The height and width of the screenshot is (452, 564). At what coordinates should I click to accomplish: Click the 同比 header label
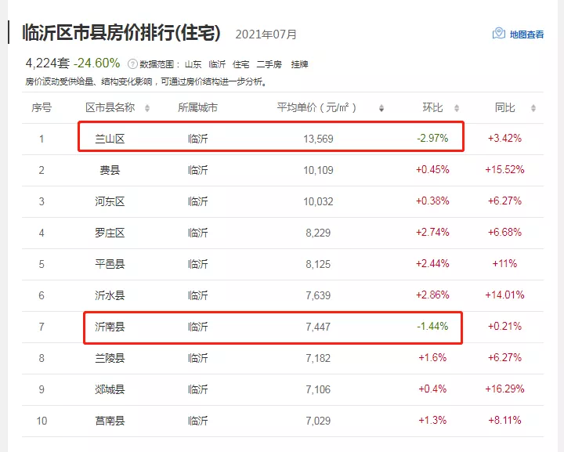(x=504, y=107)
